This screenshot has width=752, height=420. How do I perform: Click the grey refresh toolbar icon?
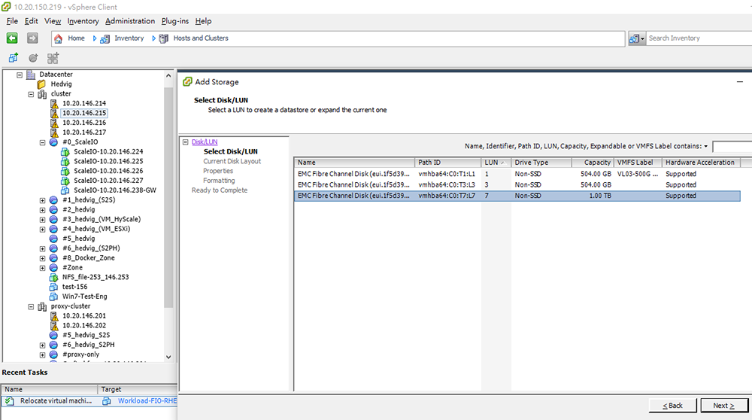[x=33, y=58]
